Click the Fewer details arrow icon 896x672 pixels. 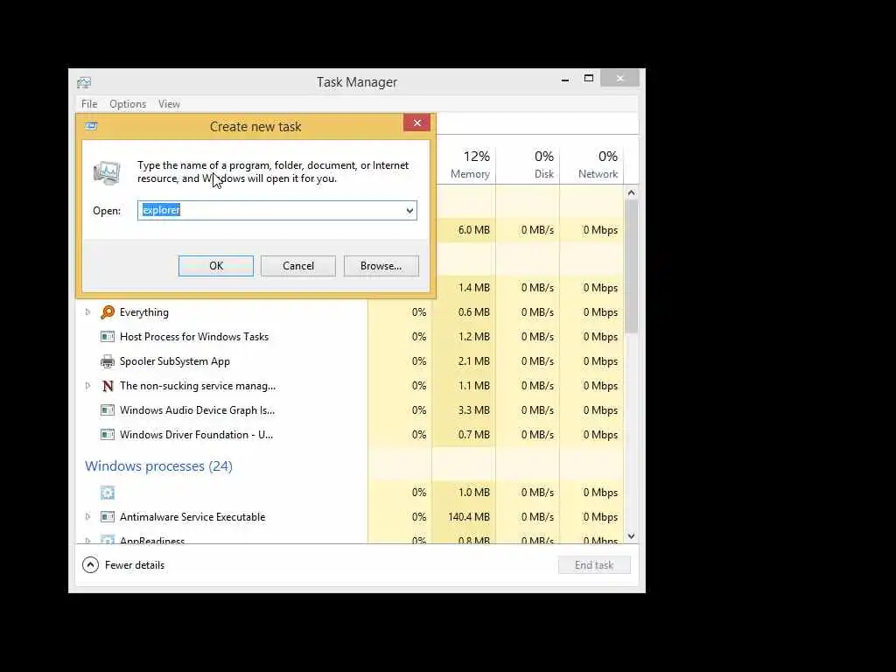tap(90, 565)
